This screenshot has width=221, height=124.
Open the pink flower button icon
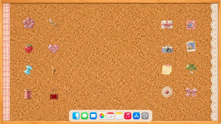(29, 23)
